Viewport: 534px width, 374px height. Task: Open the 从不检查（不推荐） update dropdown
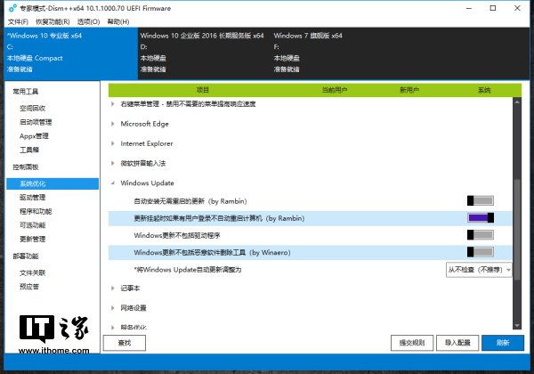point(479,269)
